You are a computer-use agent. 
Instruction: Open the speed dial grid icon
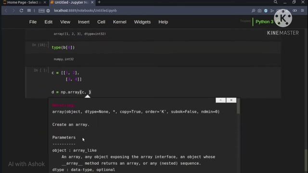[x=29, y=11]
